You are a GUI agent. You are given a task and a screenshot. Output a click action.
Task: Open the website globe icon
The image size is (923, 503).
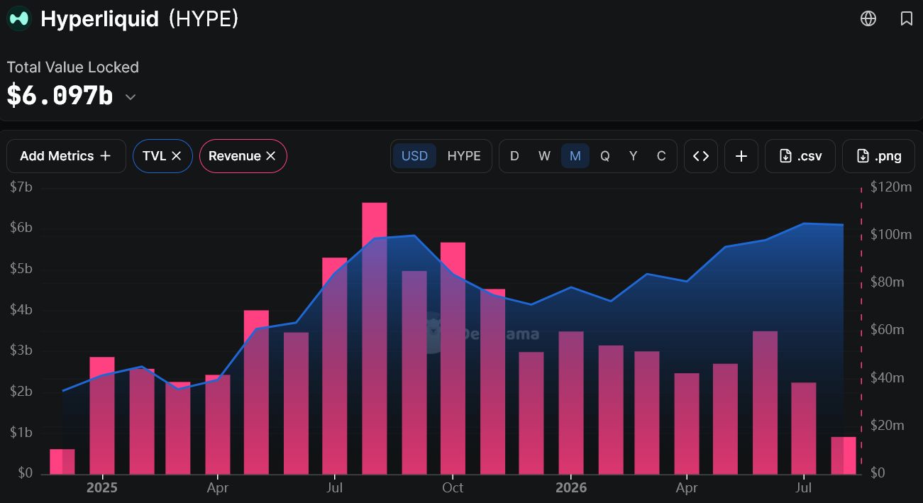[x=868, y=18]
